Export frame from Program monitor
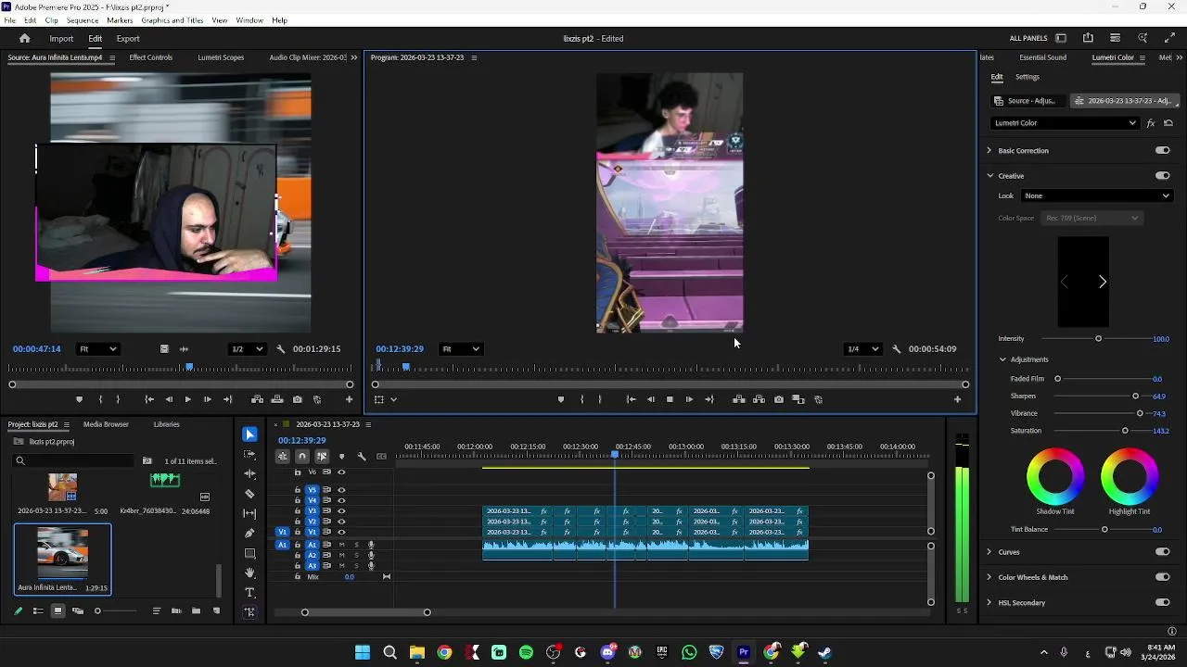The width and height of the screenshot is (1187, 667). [x=778, y=399]
